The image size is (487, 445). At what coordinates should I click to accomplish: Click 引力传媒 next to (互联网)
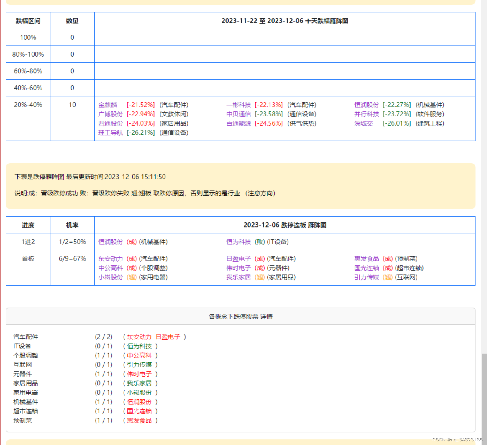click(366, 277)
